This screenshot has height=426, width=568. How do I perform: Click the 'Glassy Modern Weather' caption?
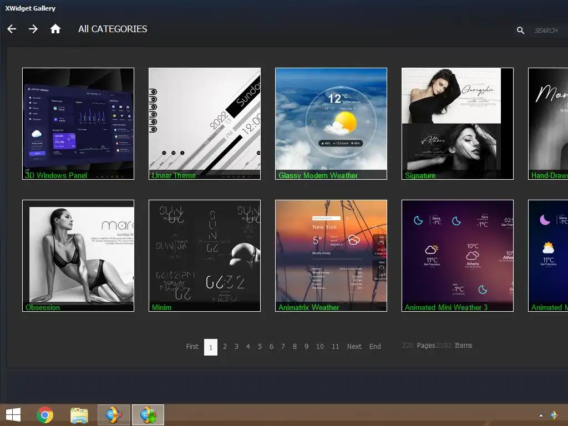318,176
